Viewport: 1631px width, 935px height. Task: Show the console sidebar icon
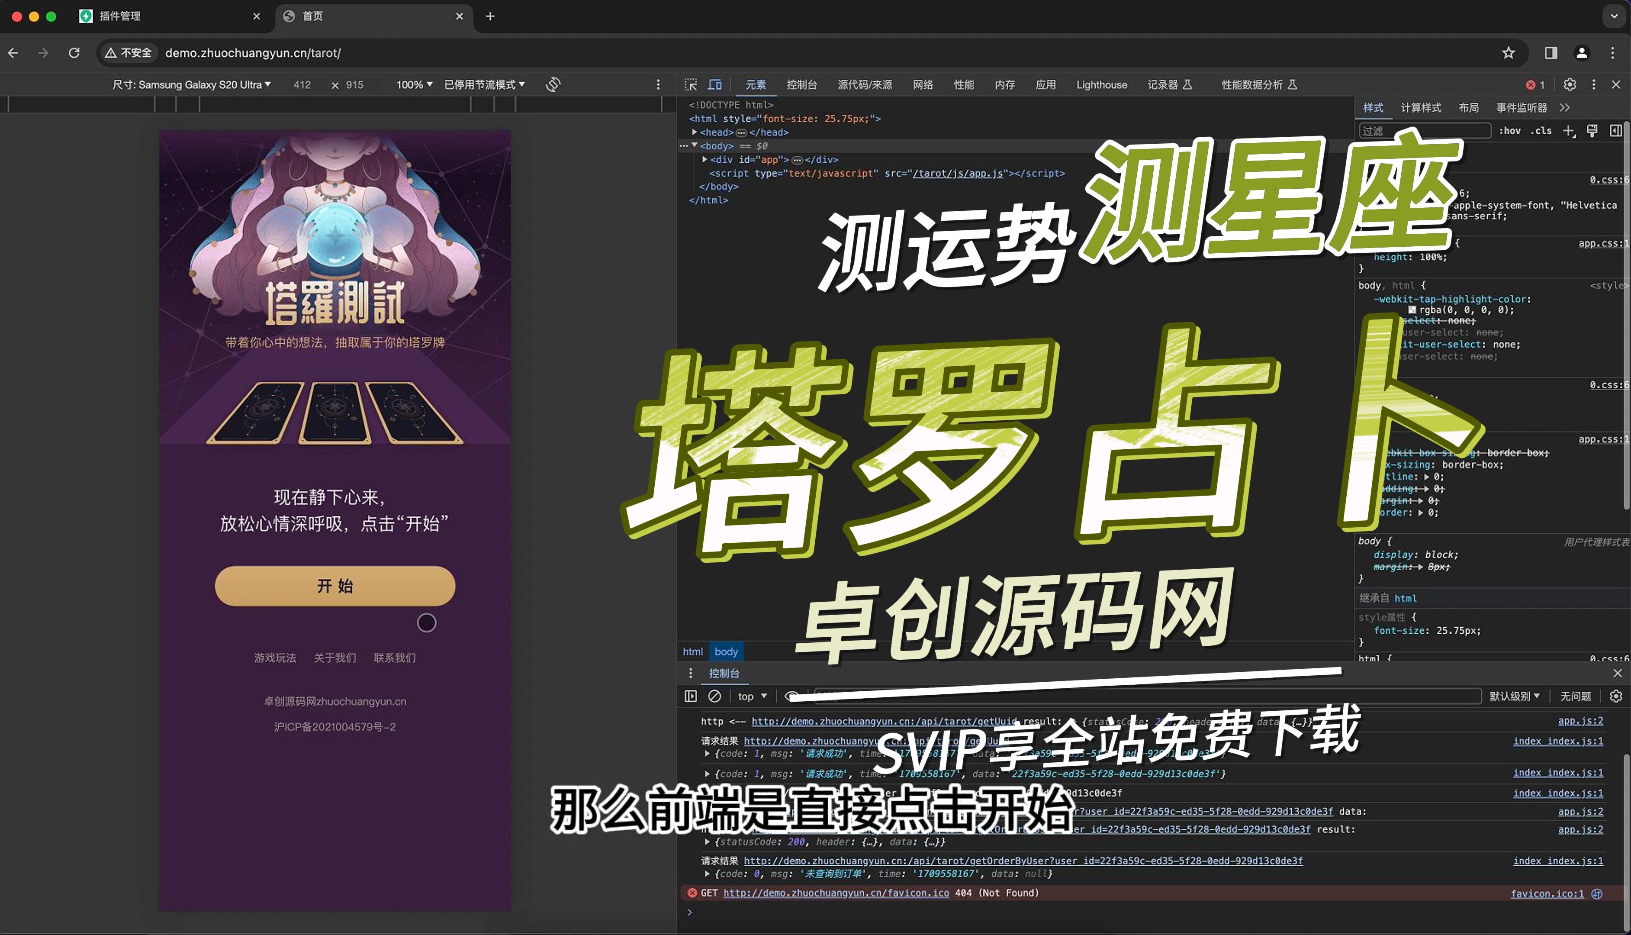[x=691, y=696]
